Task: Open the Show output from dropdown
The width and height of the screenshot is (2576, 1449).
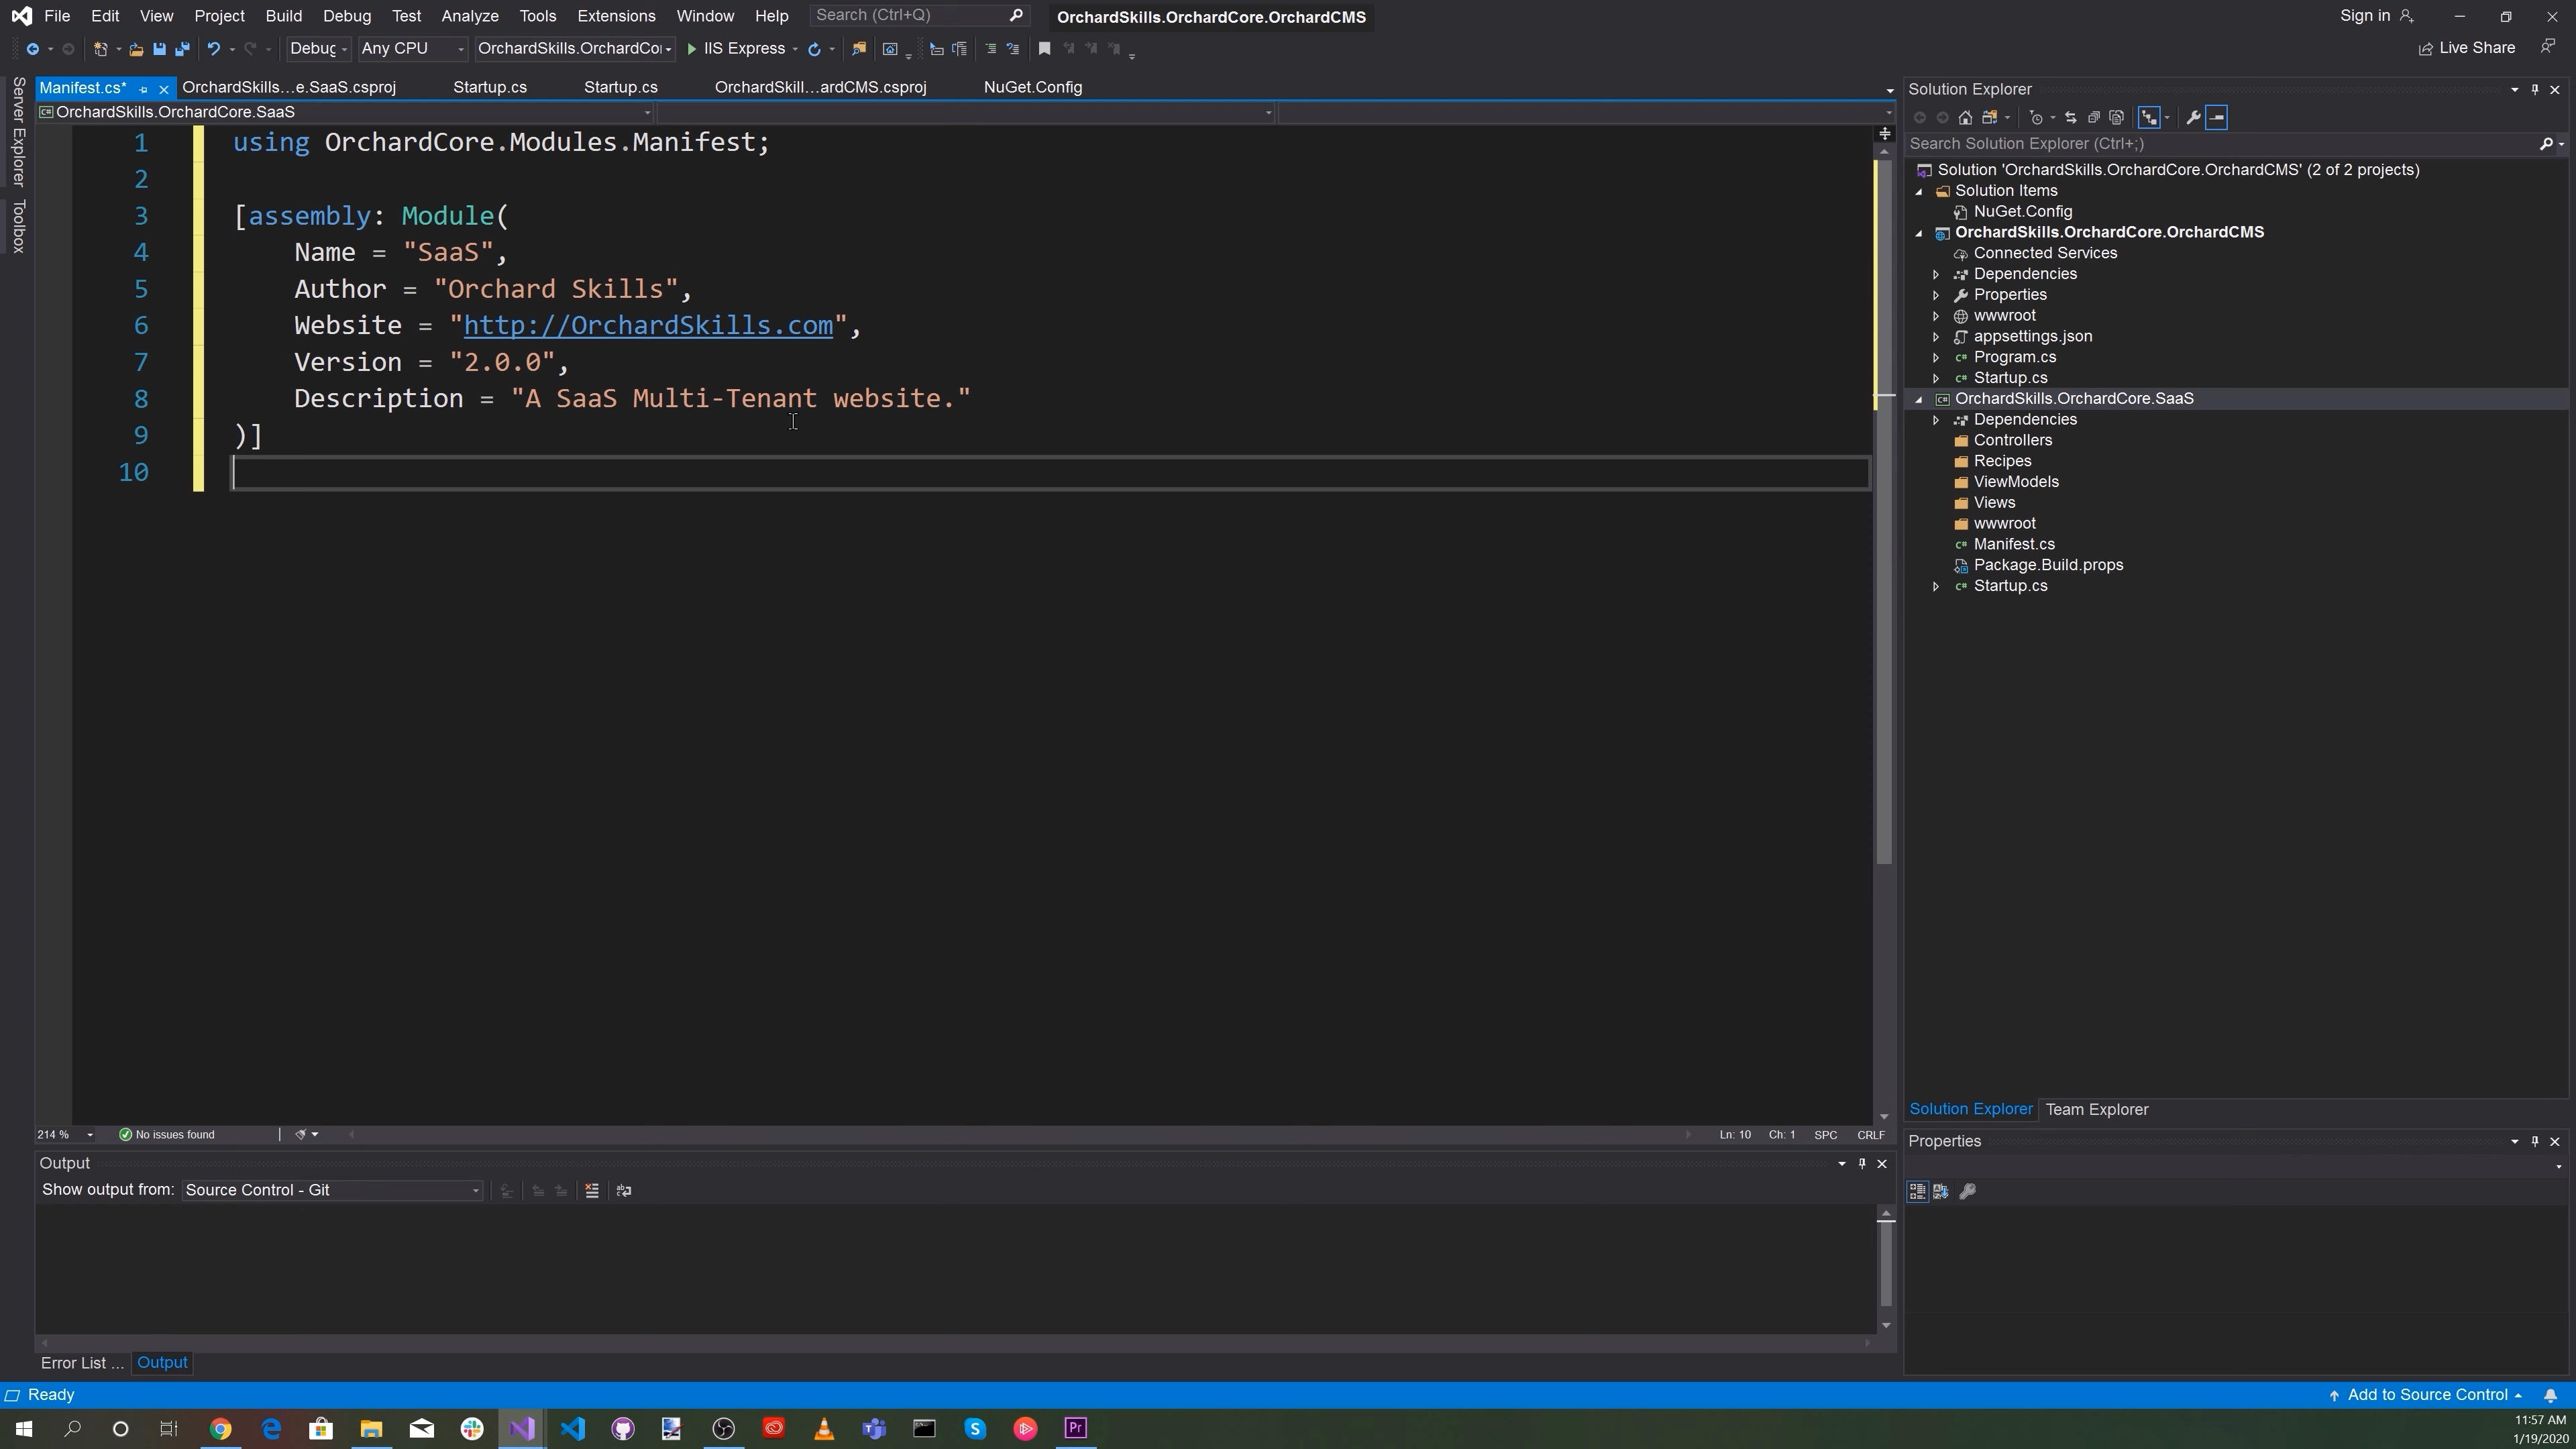Action: (332, 1191)
